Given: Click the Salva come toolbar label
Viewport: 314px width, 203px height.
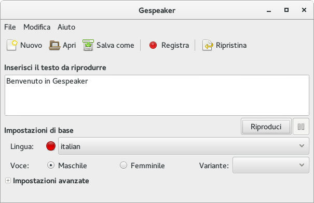Looking at the screenshot, I should point(115,45).
